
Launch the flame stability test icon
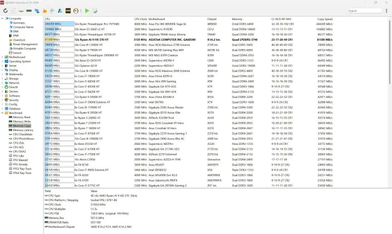pyautogui.click(x=45, y=11)
